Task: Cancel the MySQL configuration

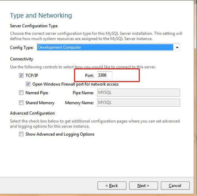Action: [x=175, y=186]
